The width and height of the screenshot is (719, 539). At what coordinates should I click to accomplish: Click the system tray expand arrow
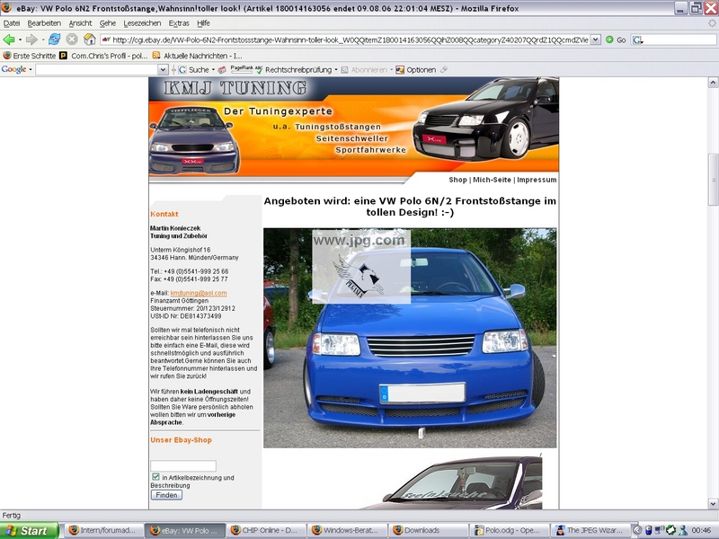[x=637, y=530]
